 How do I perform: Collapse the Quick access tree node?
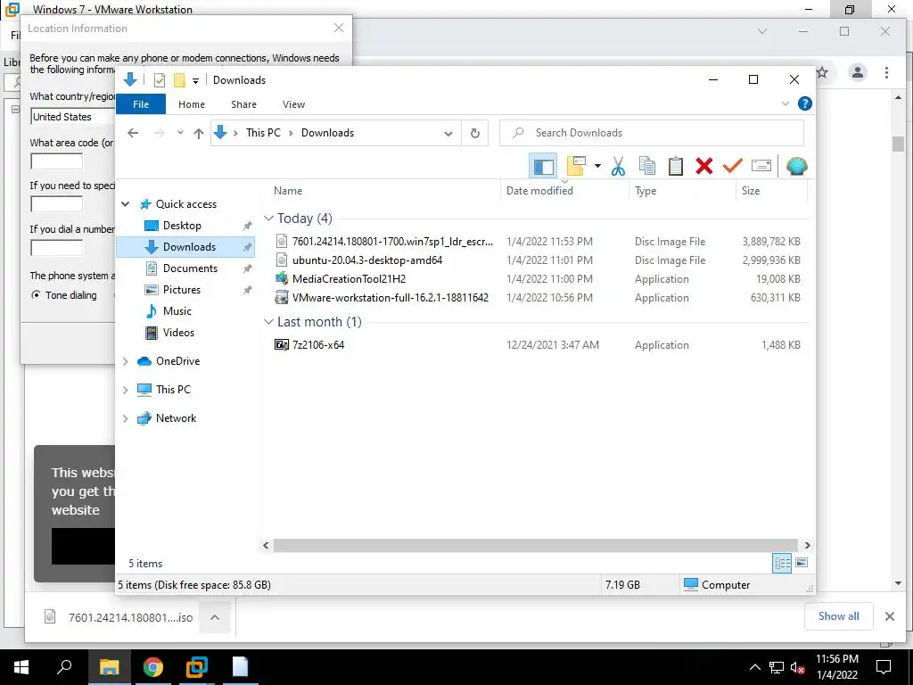point(125,204)
